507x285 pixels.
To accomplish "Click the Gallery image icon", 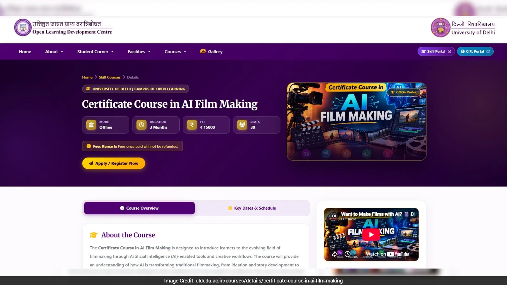I will coord(203,51).
